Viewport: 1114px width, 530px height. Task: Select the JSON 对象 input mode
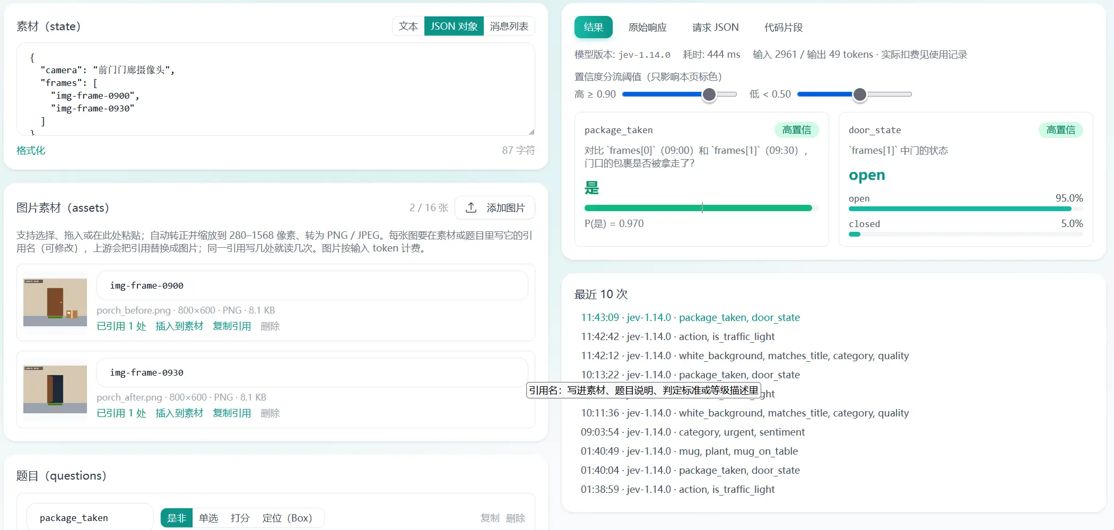454,26
